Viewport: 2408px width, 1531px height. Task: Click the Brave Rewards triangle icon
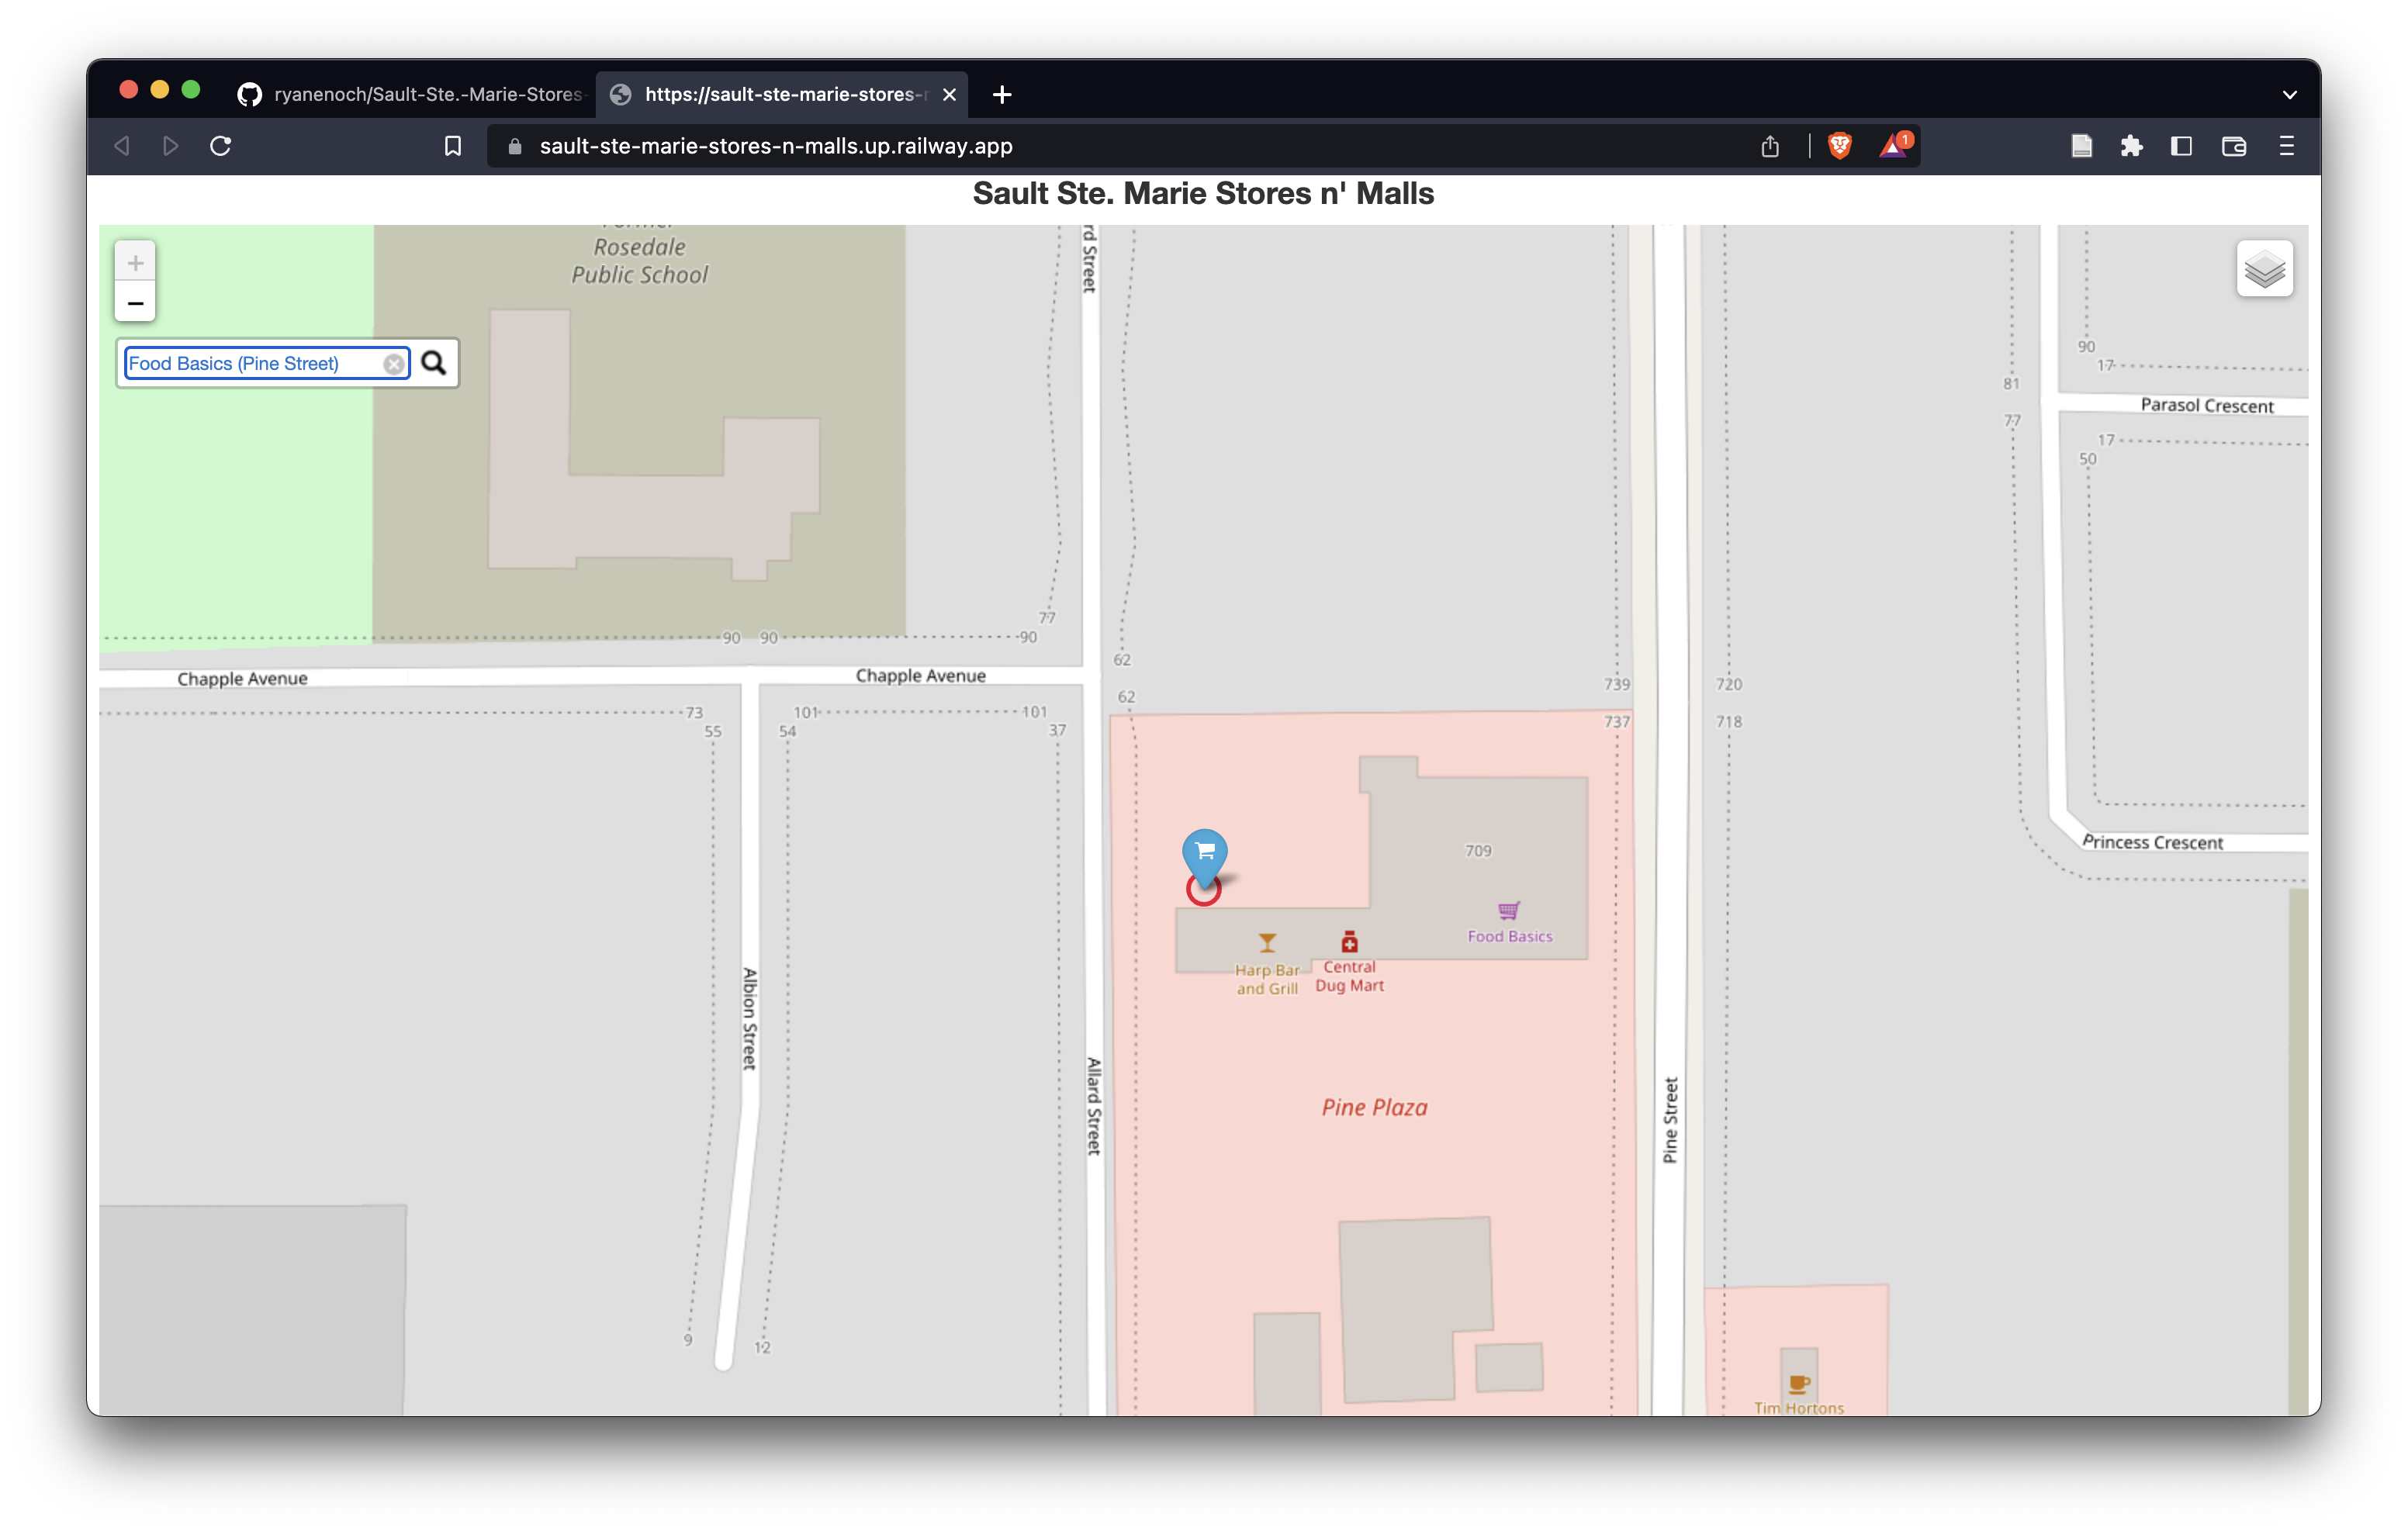(x=1894, y=146)
